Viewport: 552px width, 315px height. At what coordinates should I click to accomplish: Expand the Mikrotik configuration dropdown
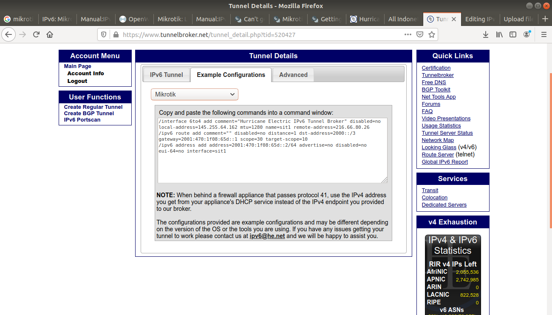(x=195, y=94)
